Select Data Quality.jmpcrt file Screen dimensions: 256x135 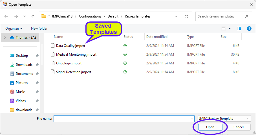click(x=70, y=46)
